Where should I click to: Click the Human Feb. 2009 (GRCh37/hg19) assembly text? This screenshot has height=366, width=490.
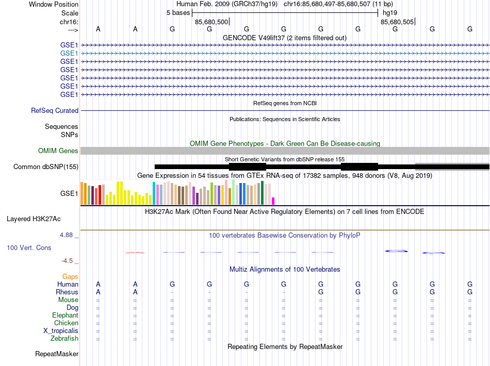227,4
